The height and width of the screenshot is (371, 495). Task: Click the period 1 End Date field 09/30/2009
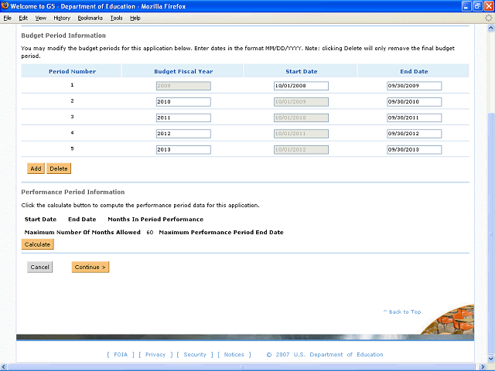415,86
